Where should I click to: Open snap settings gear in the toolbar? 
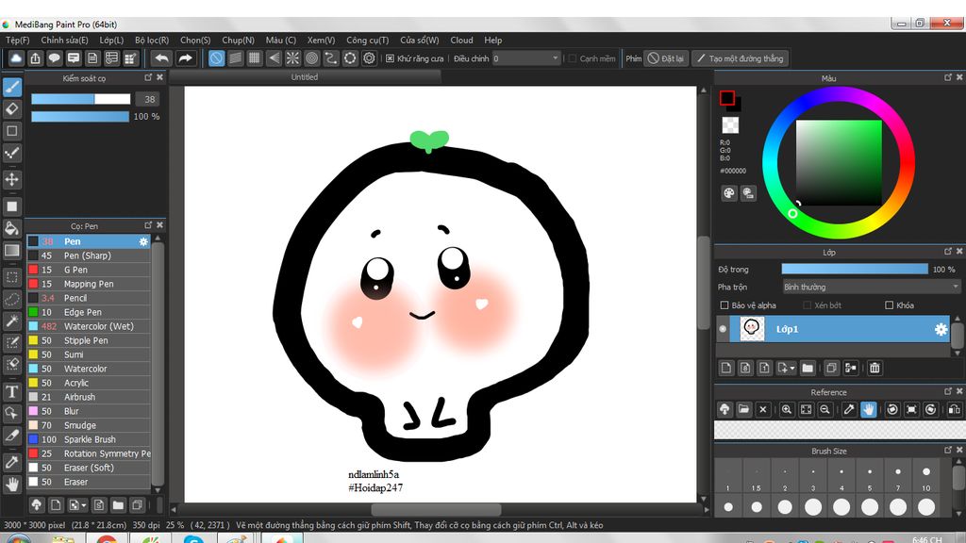point(369,58)
